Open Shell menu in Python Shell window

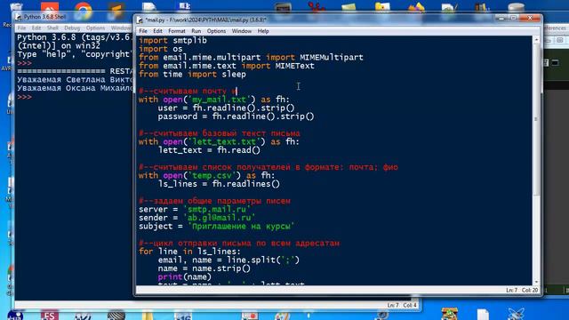(x=52, y=28)
